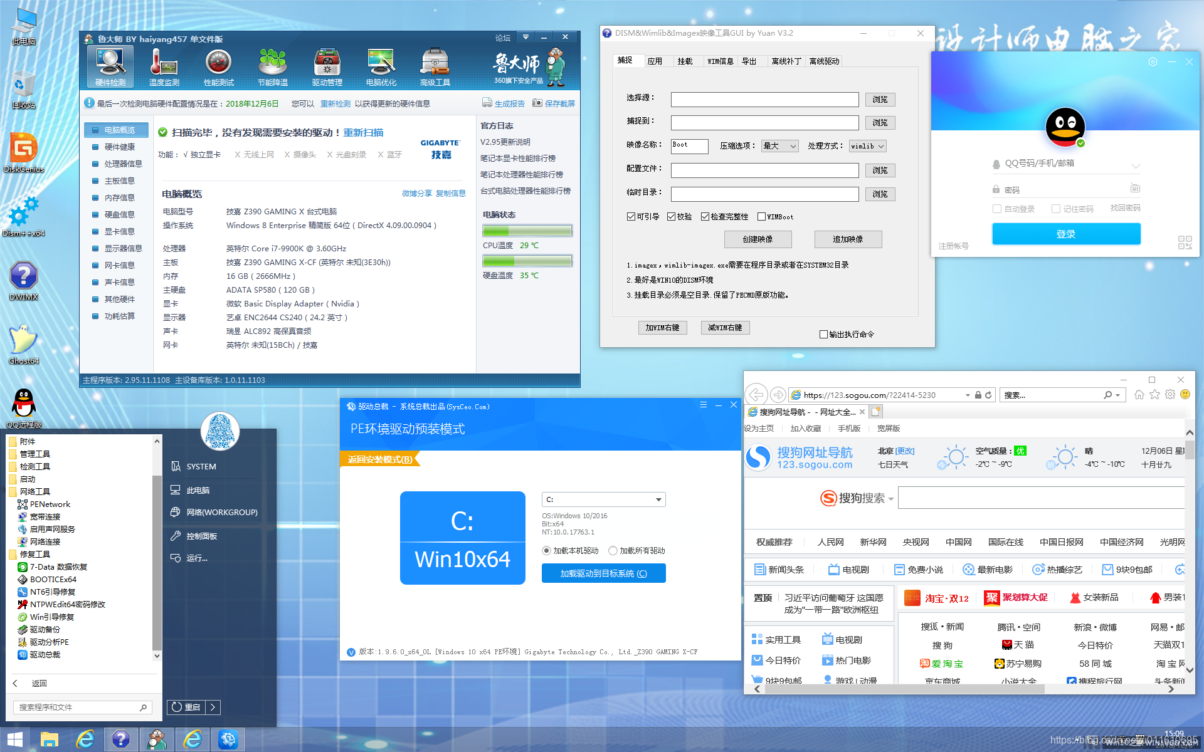The image size is (1204, 752).
Task: Enable QQ 记住密码 checkbox
Action: click(1056, 209)
